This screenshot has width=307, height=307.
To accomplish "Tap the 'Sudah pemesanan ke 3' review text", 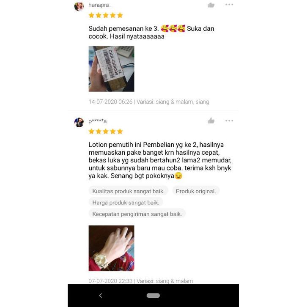I will tap(151, 32).
